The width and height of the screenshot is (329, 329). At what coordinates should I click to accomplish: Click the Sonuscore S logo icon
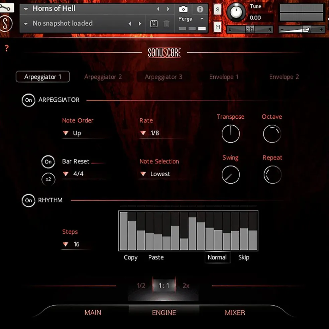coord(6,24)
